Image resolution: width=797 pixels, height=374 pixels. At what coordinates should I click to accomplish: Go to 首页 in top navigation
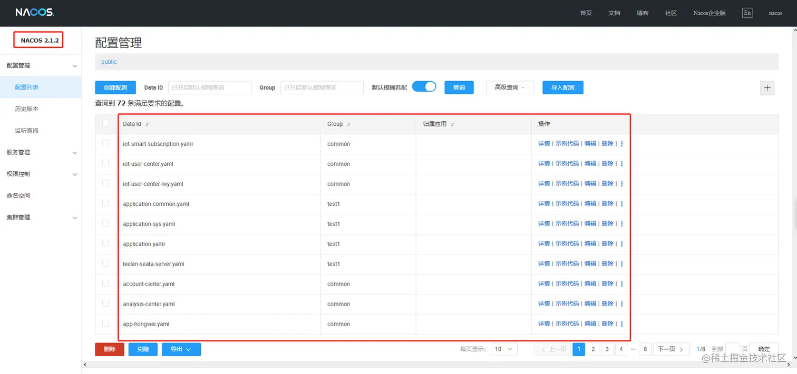pos(586,13)
